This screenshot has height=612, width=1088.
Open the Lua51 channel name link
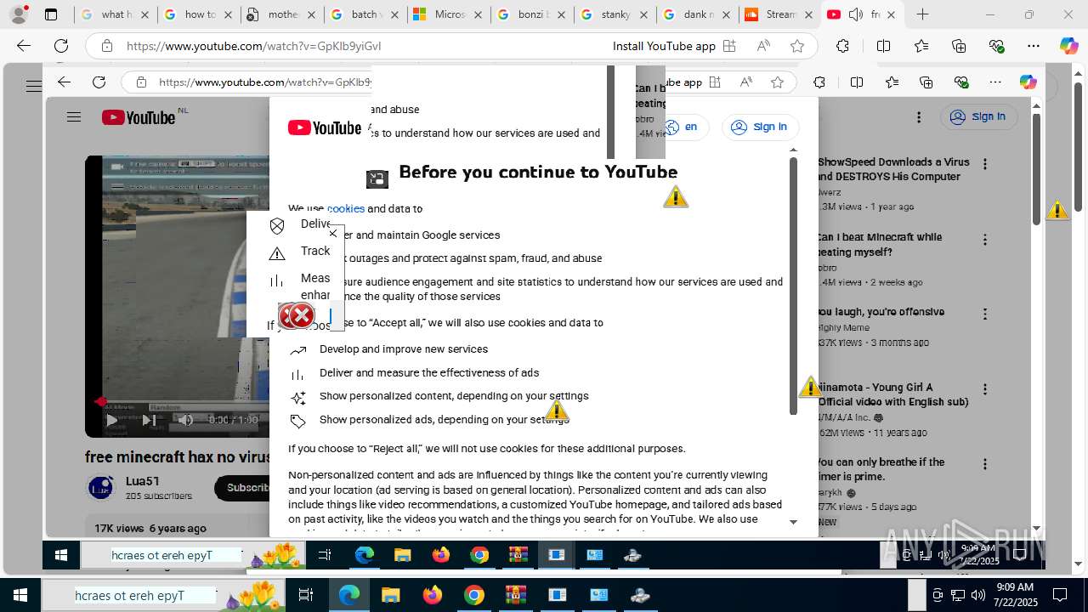click(x=143, y=481)
